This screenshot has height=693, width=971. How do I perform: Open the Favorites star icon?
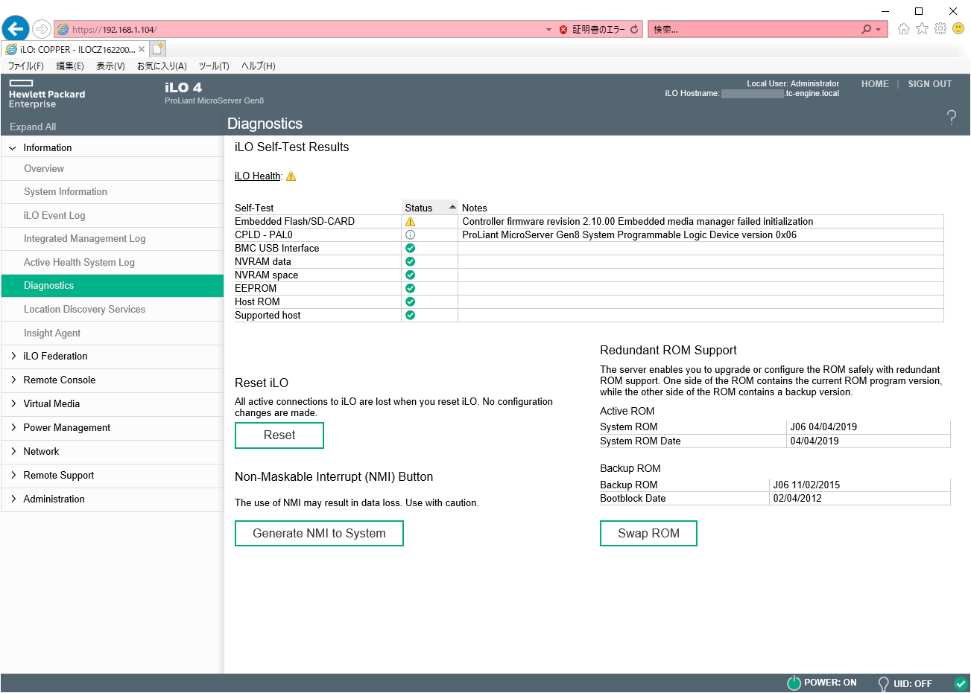pos(923,29)
